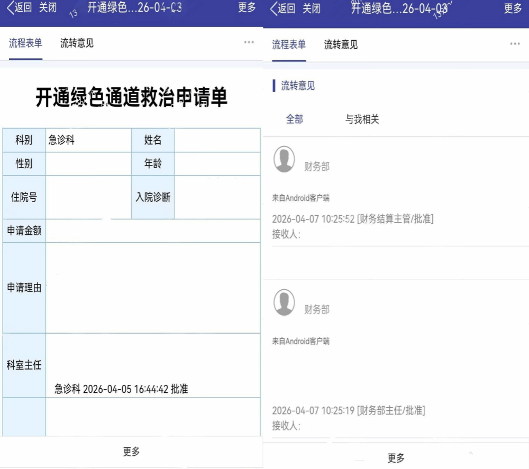Open the ellipsis menu beside tabs on form screen
This screenshot has width=529, height=469.
249,43
